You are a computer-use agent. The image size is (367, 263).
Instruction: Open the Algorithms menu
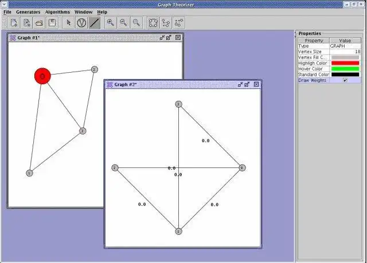pos(57,12)
